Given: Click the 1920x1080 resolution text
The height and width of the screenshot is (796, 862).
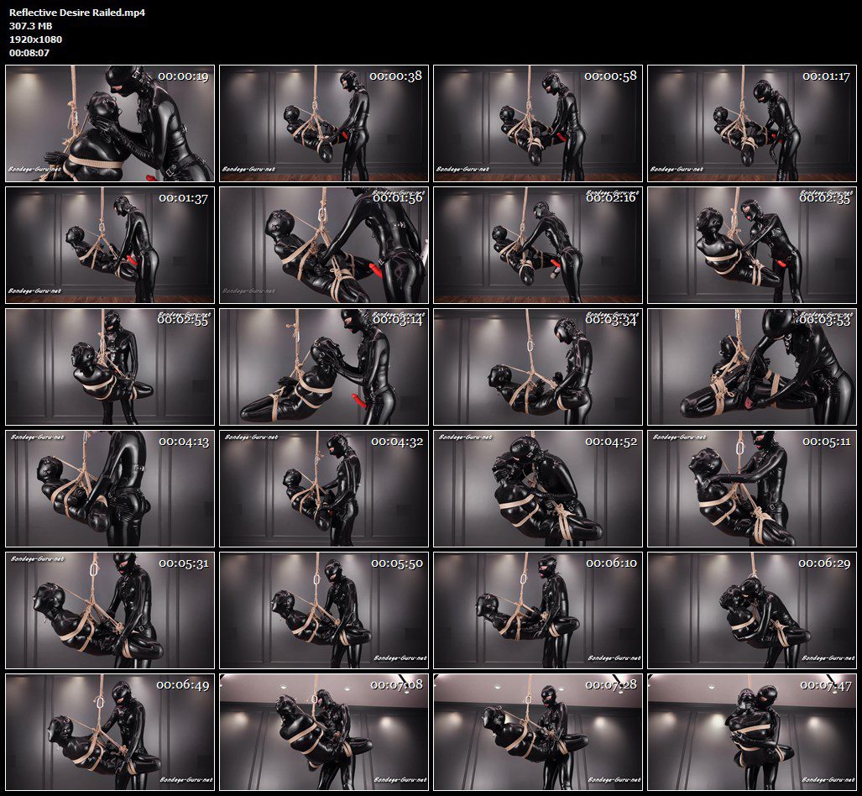Looking at the screenshot, I should coord(36,39).
